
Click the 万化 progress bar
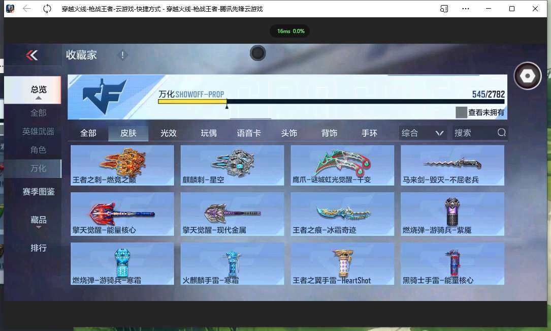(x=331, y=101)
